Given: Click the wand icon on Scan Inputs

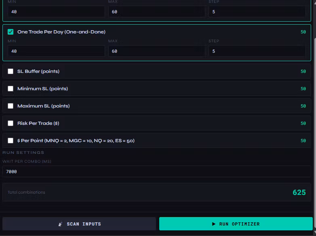Looking at the screenshot, I should (x=61, y=224).
